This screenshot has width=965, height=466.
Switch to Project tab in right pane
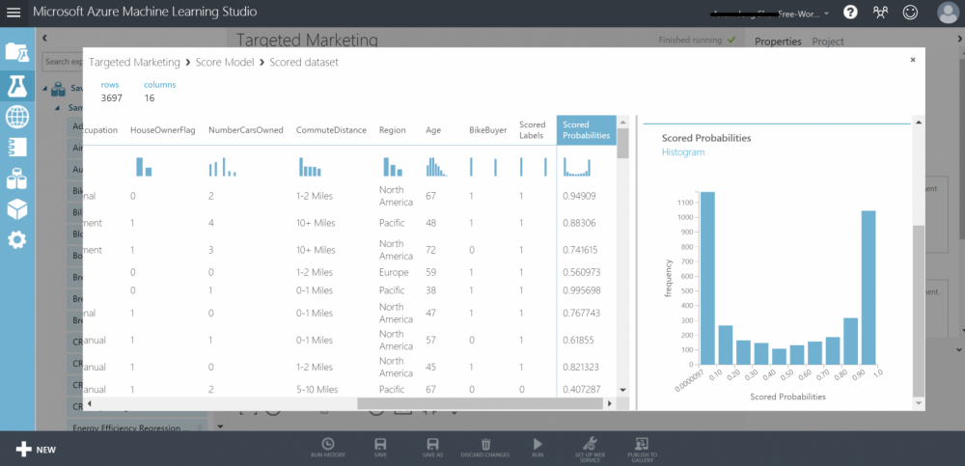tap(828, 41)
